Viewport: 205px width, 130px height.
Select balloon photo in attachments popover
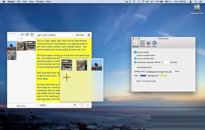97,65
